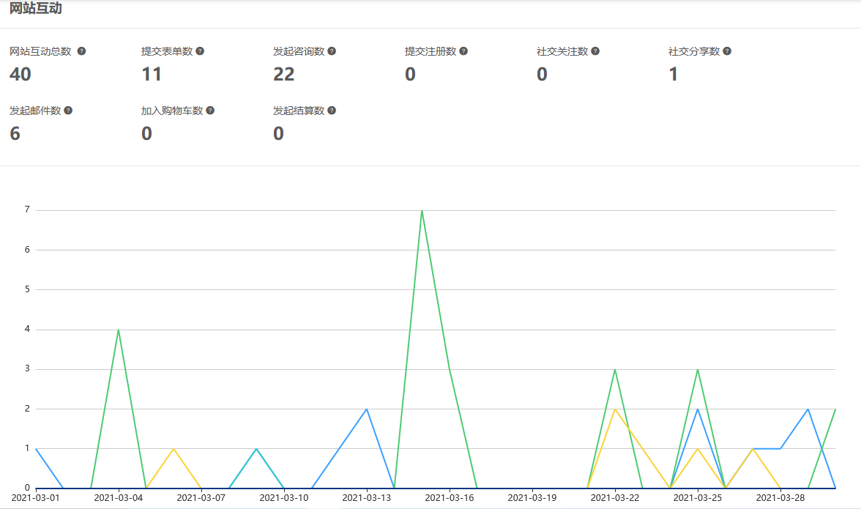The height and width of the screenshot is (509, 861).
Task: Select the 网站互动总数 value 40
Action: (20, 74)
